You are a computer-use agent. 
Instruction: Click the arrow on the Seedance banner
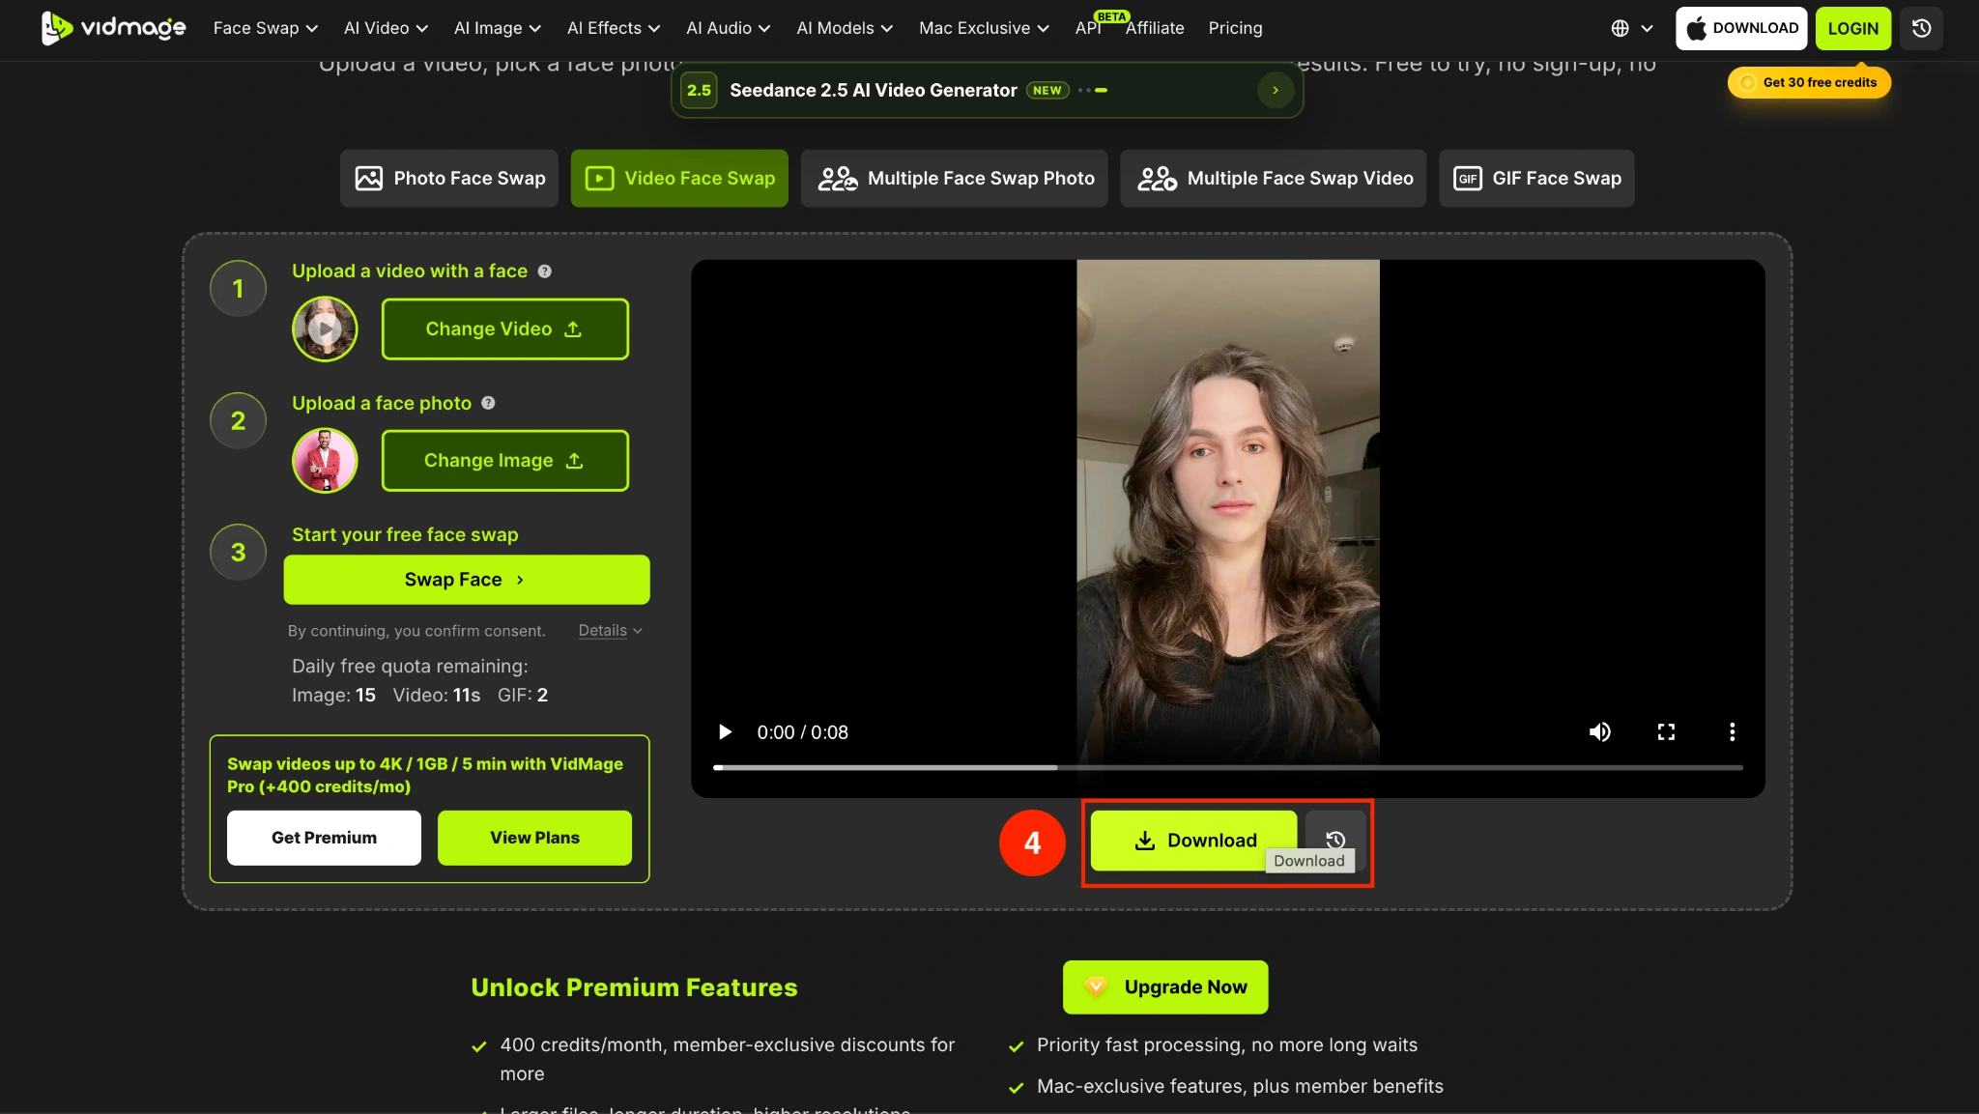point(1276,90)
